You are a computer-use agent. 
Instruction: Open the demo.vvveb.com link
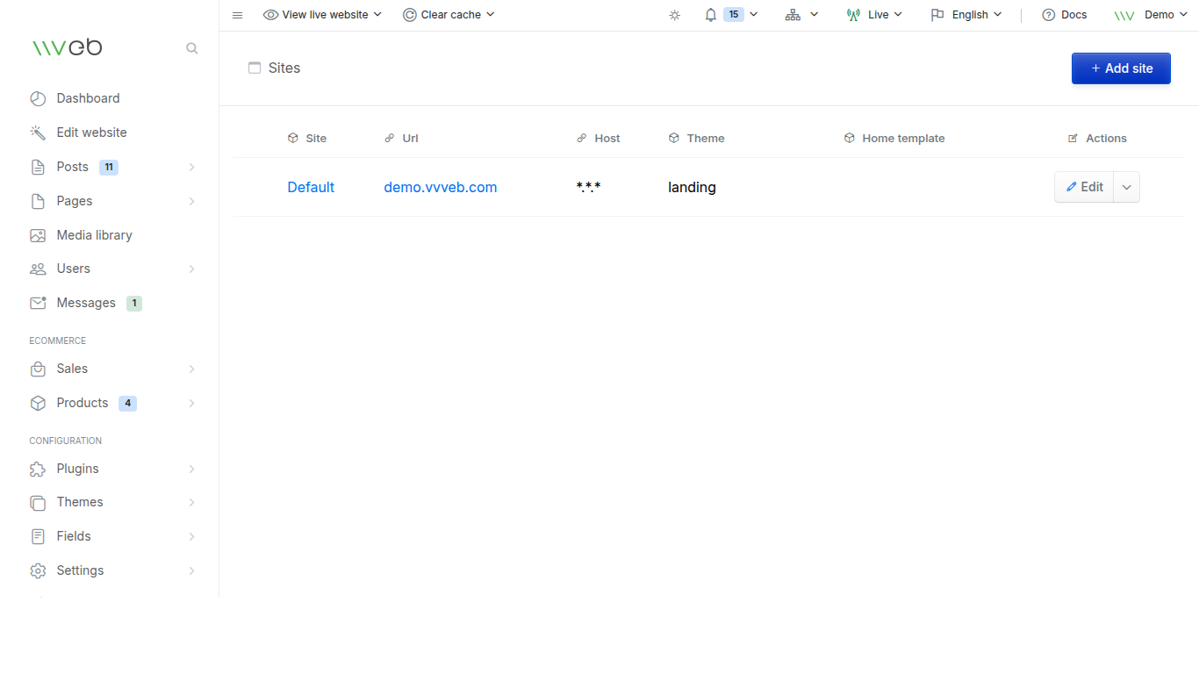point(440,187)
